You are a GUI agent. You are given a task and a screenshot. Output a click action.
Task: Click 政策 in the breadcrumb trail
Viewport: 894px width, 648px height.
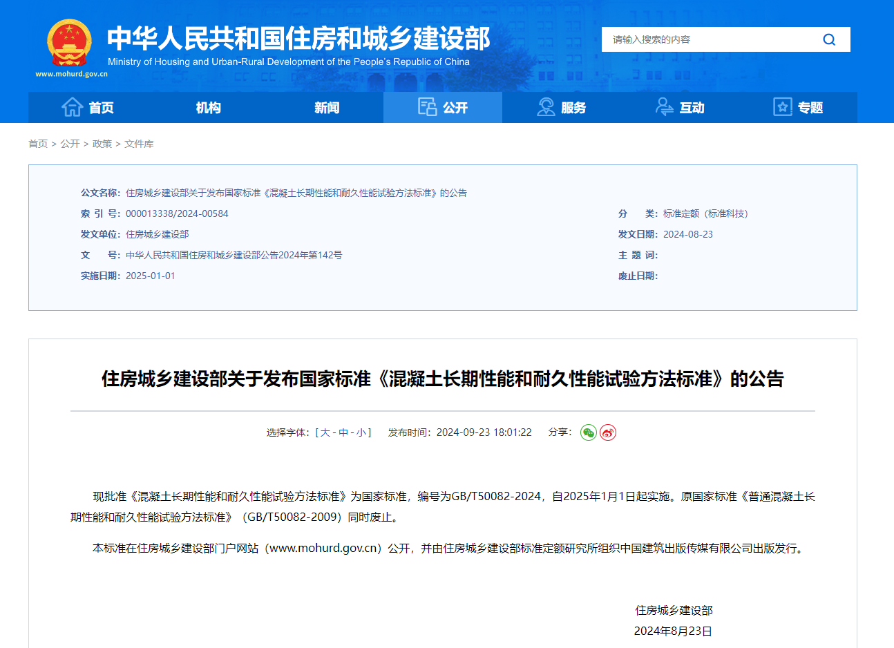[102, 144]
